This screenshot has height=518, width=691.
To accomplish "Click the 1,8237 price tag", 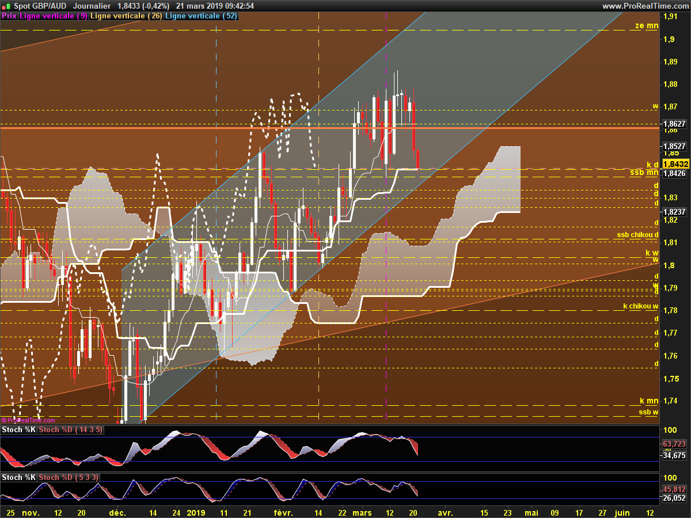I will pos(674,211).
